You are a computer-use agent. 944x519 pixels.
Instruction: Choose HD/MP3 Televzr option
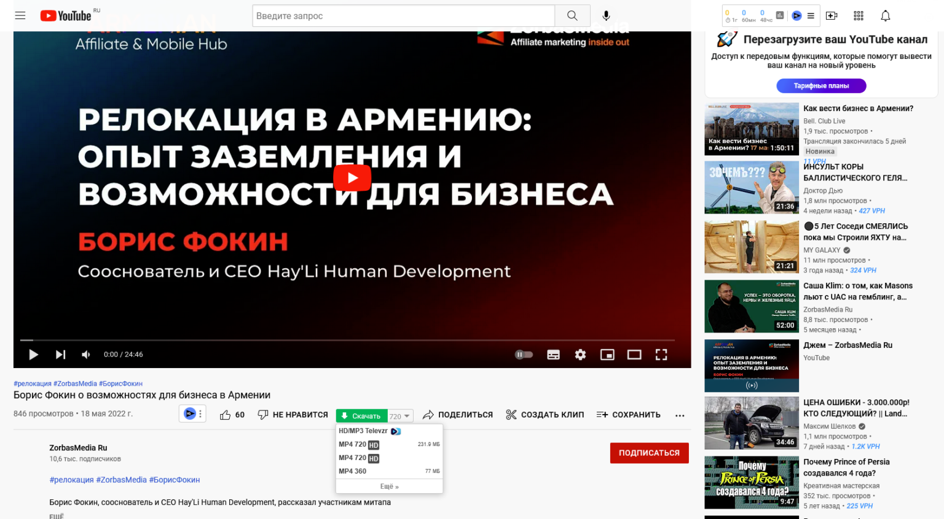pos(389,431)
